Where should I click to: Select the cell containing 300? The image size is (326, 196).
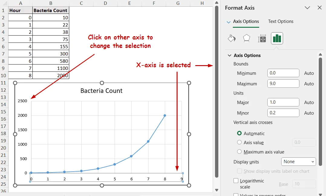point(51,54)
